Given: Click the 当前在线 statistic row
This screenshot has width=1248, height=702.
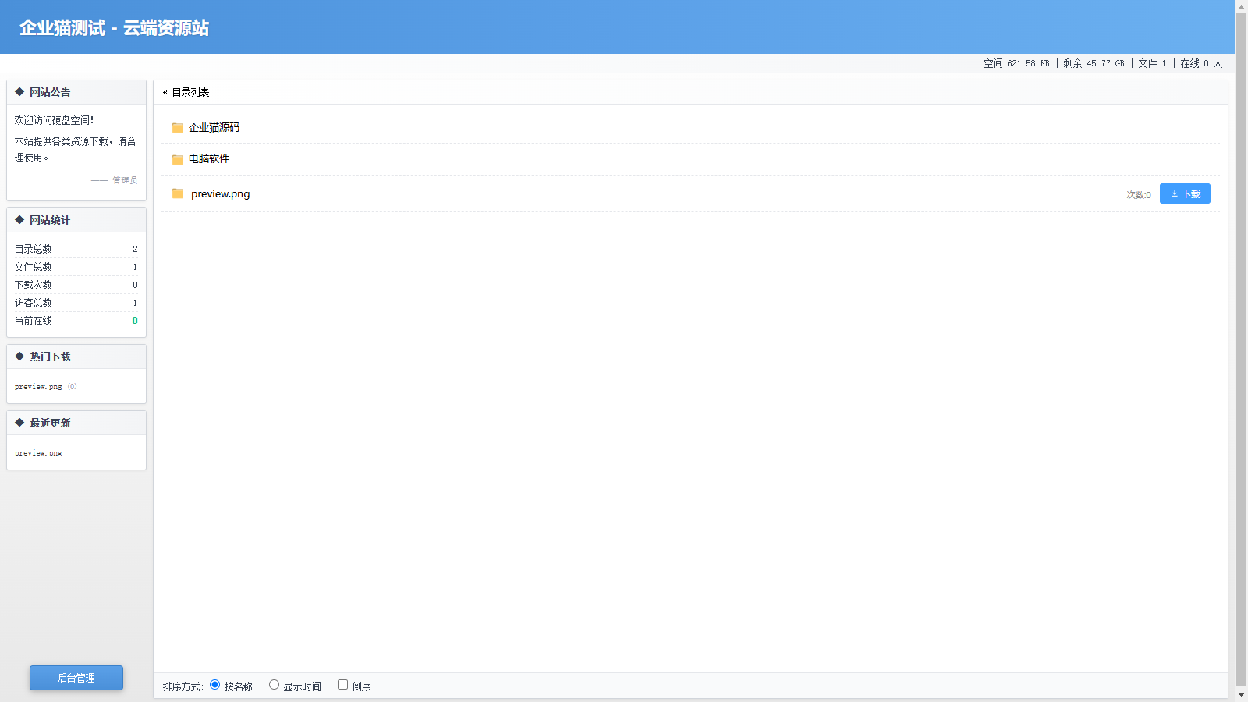Looking at the screenshot, I should coord(76,321).
